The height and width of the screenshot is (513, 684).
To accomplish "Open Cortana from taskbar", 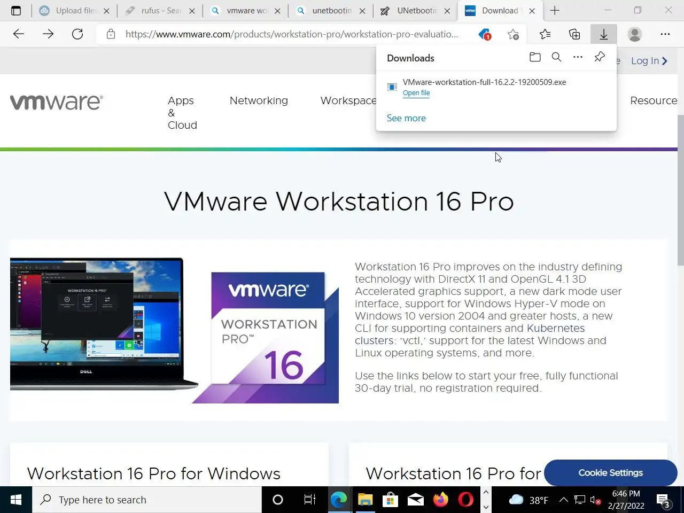I will point(278,500).
